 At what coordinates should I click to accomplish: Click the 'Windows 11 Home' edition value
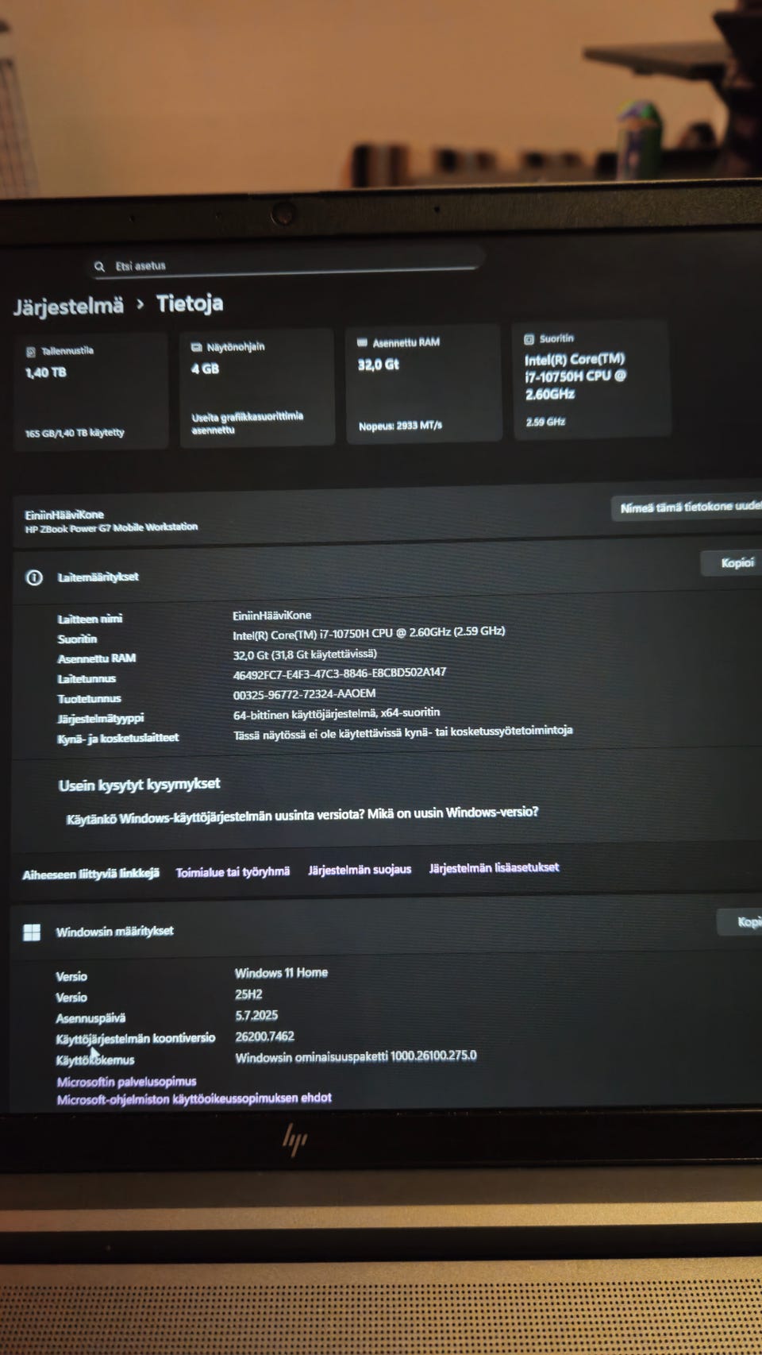pos(281,972)
